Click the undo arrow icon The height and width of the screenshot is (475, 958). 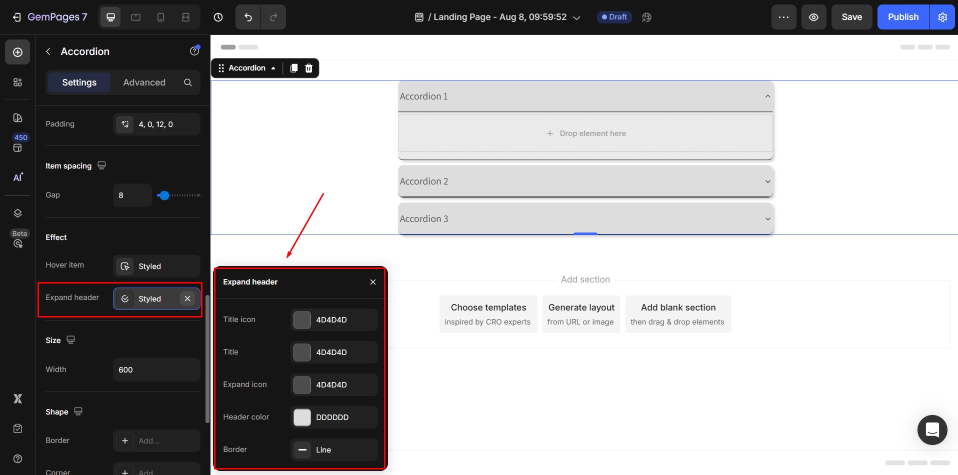click(x=248, y=17)
